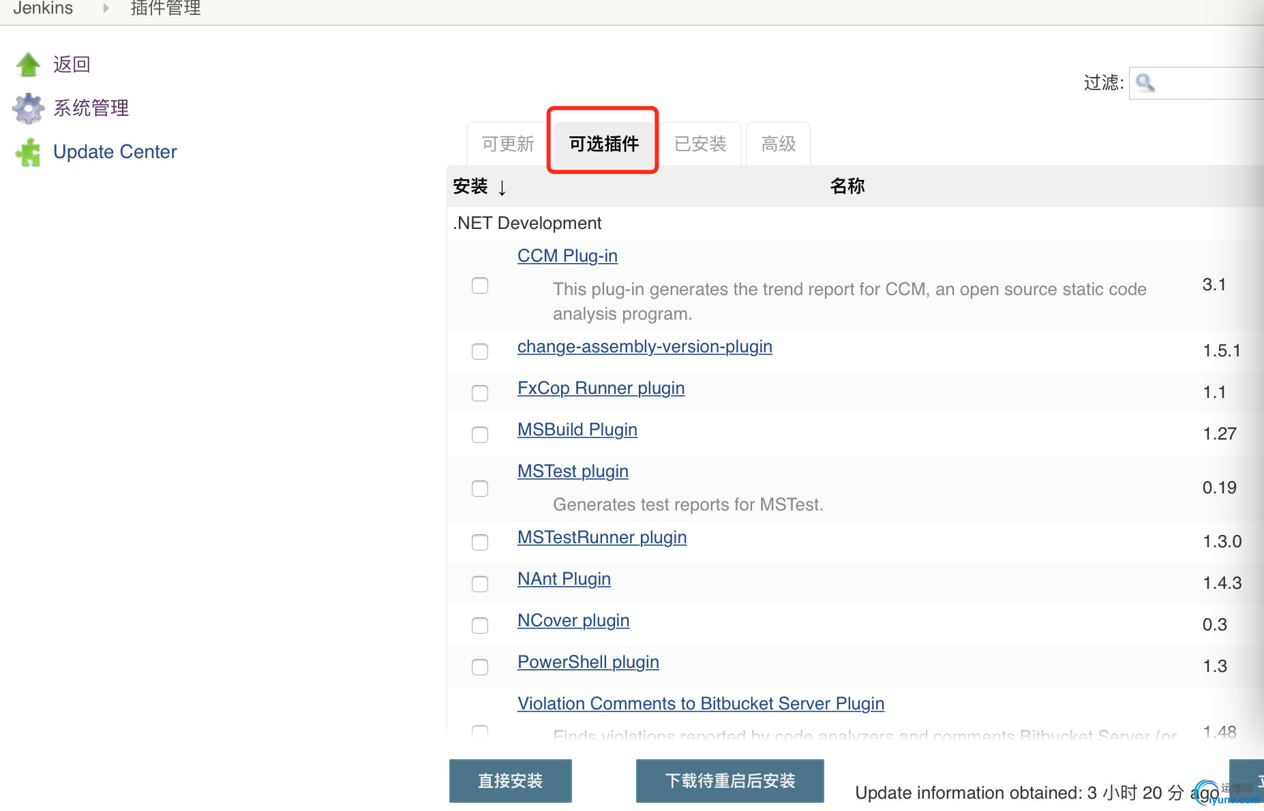Open change-assembly-version-plugin link

(x=645, y=347)
